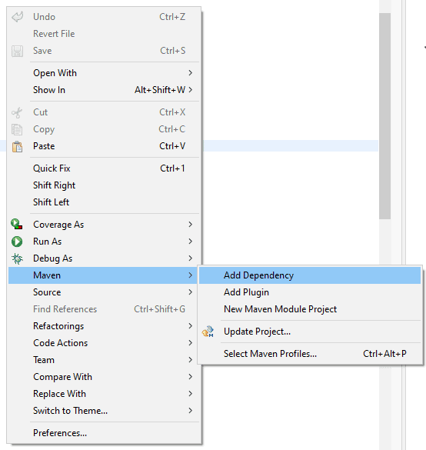Expand the Team submenu arrow
Image resolution: width=426 pixels, height=450 pixels.
[x=190, y=360]
